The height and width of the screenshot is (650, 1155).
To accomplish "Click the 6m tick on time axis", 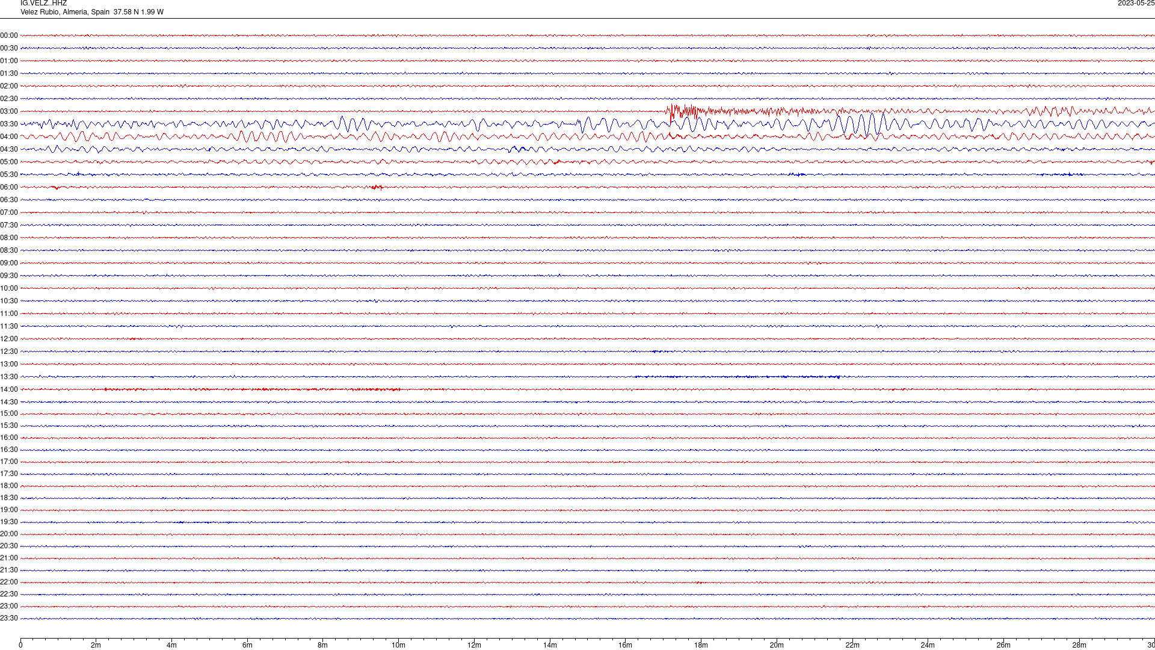I will [247, 645].
